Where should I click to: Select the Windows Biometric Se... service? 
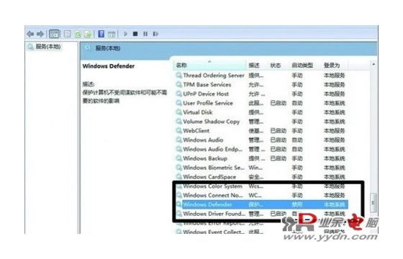tap(214, 168)
